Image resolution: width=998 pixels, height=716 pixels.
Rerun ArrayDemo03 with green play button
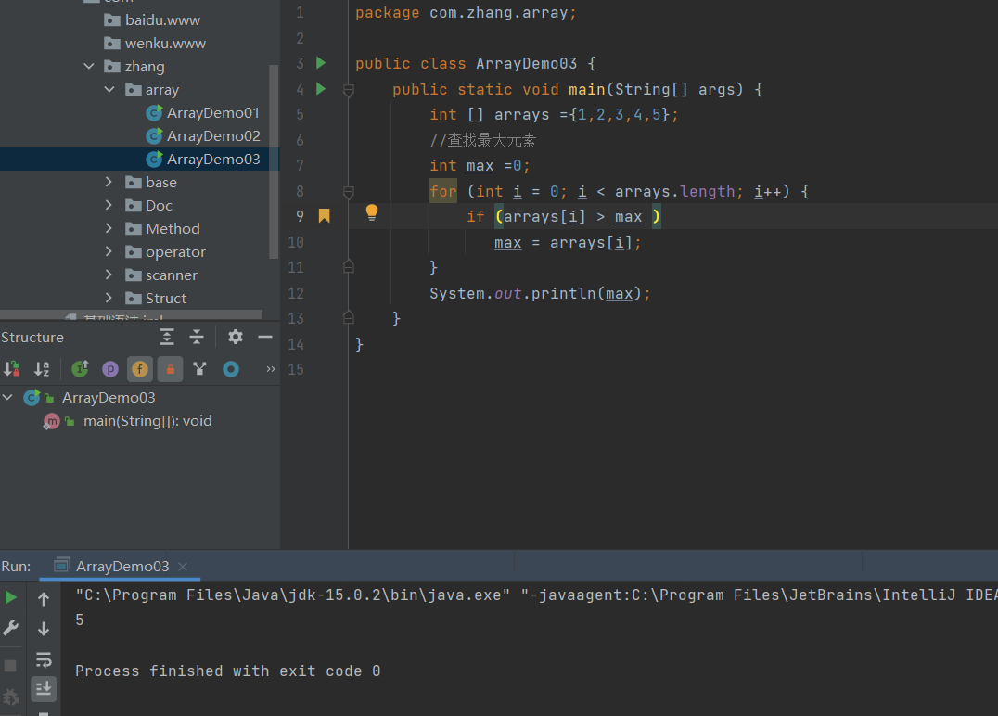[11, 597]
